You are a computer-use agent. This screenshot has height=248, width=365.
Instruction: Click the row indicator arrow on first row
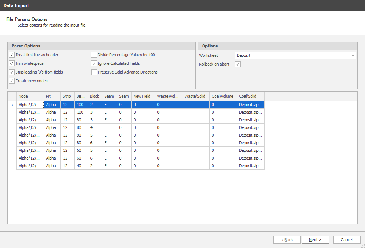coord(12,105)
